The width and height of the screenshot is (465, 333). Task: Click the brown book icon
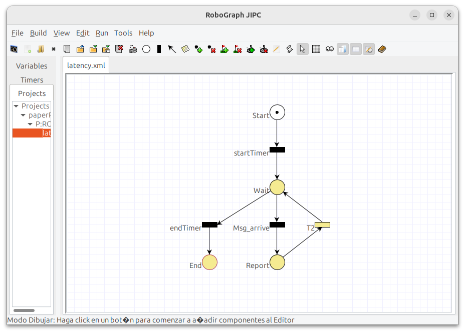click(x=382, y=49)
